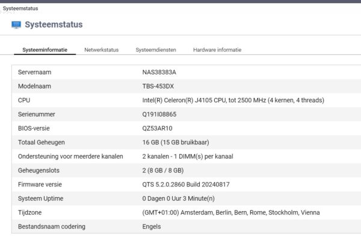The height and width of the screenshot is (252, 361).
Task: Switch to the Netwerkstatus tab
Action: point(102,50)
